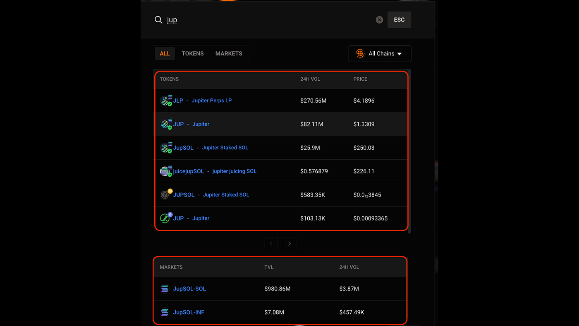Screen dimensions: 579x326
Task: Click the $82.11M volume value
Action: 311,124
